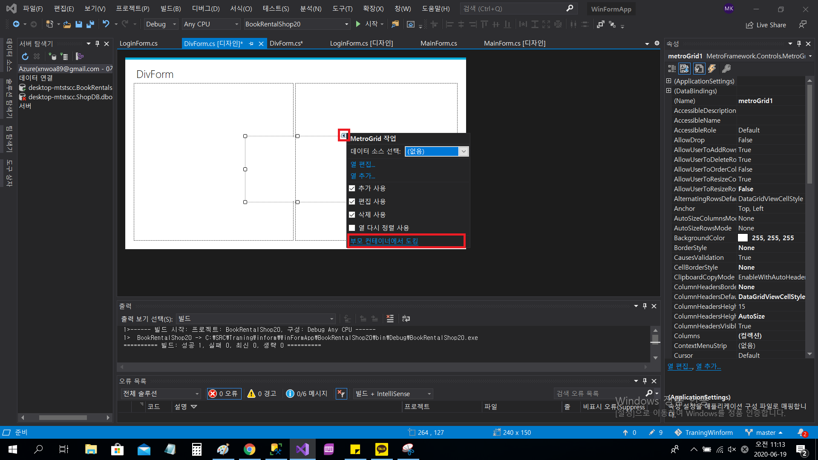The image size is (818, 460).
Task: Click the Undo arrow icon
Action: click(x=106, y=24)
